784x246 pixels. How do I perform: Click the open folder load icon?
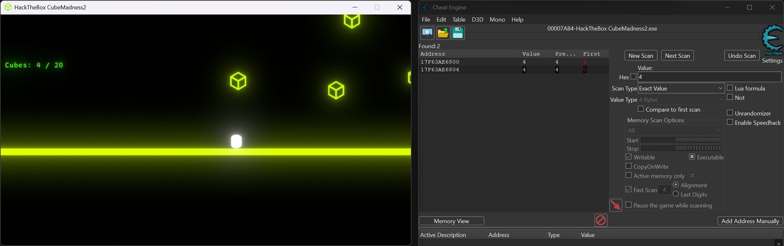tap(443, 33)
